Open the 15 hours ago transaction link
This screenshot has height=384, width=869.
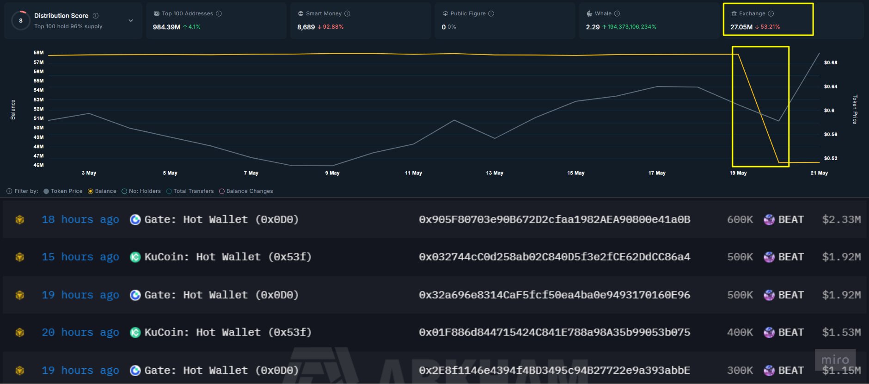point(80,257)
